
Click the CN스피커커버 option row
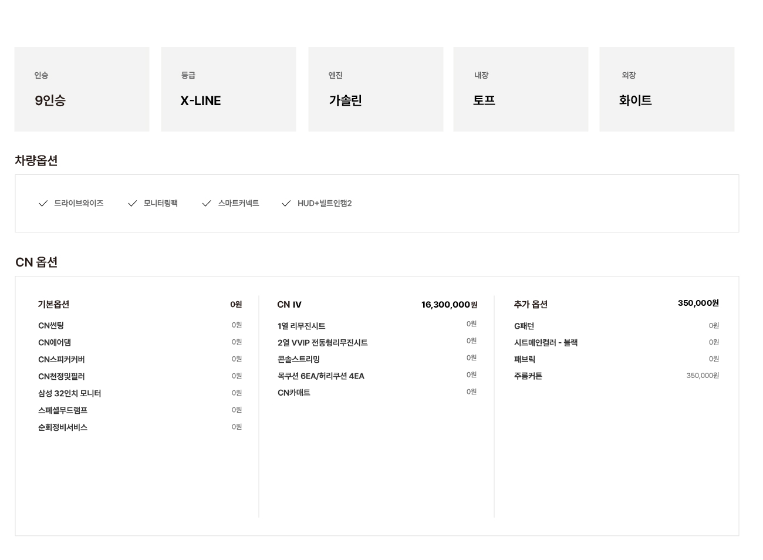point(140,359)
